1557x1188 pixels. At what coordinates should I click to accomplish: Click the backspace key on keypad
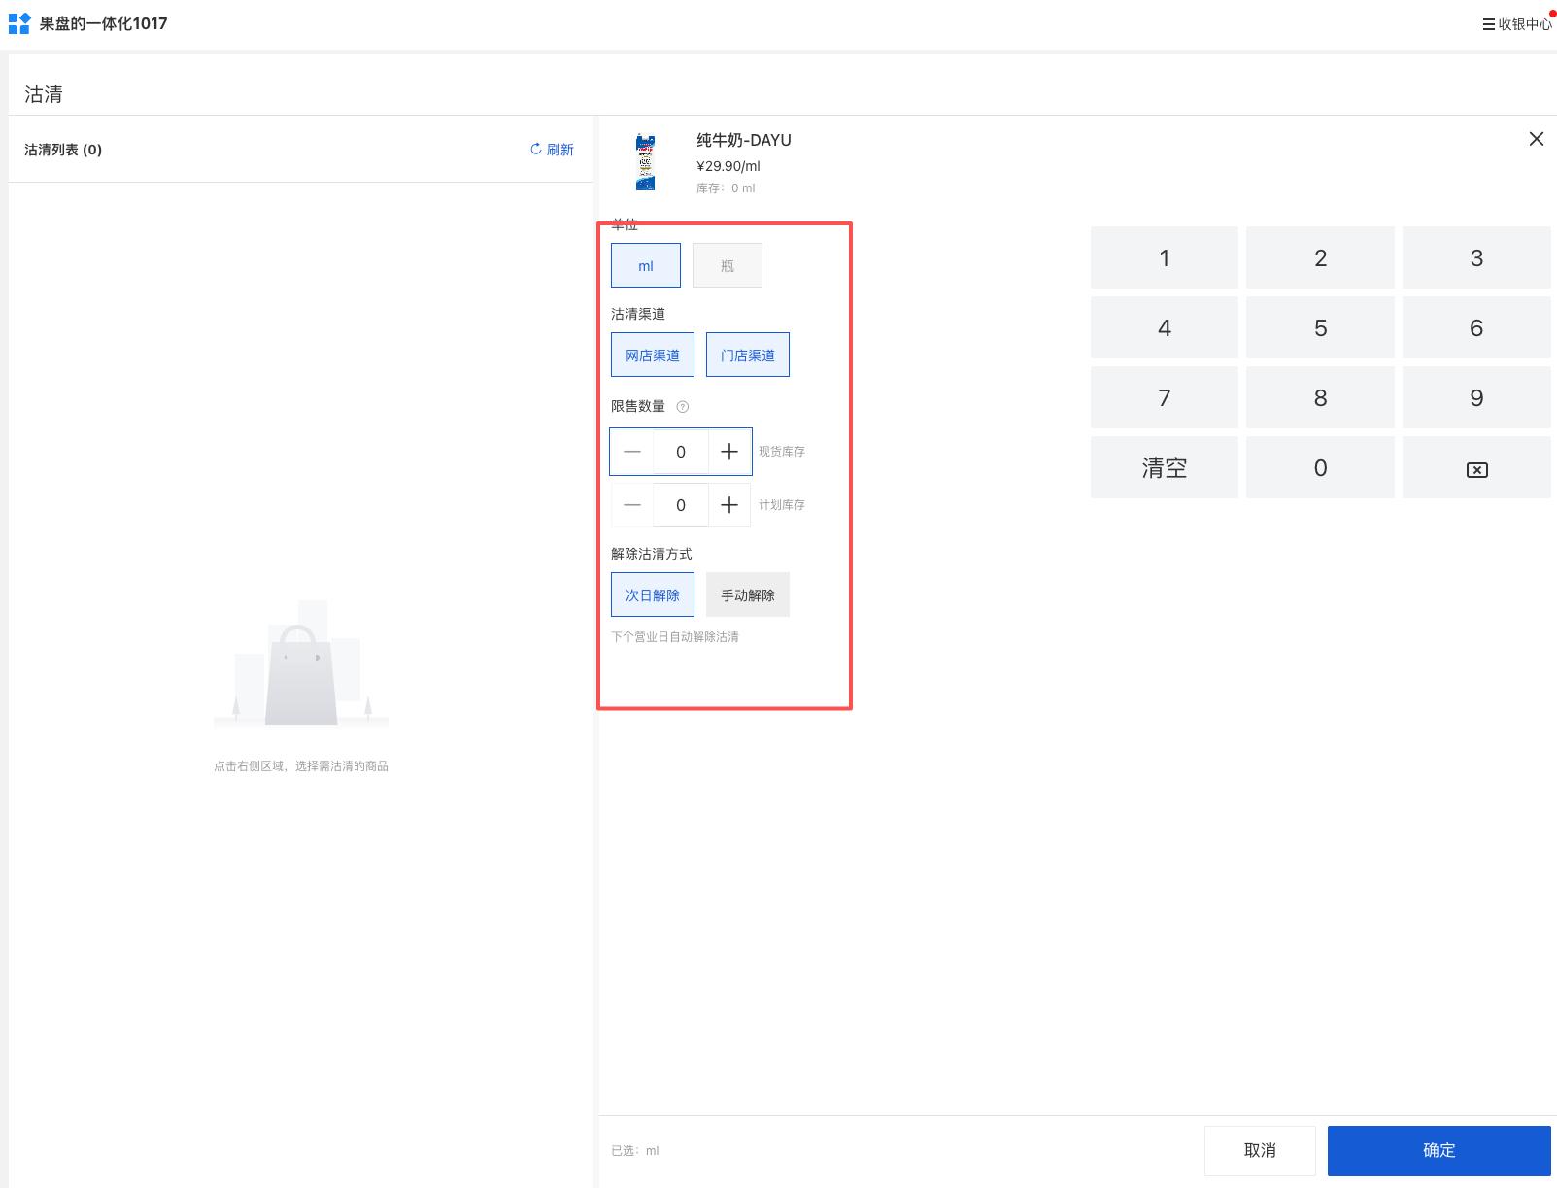click(x=1476, y=468)
